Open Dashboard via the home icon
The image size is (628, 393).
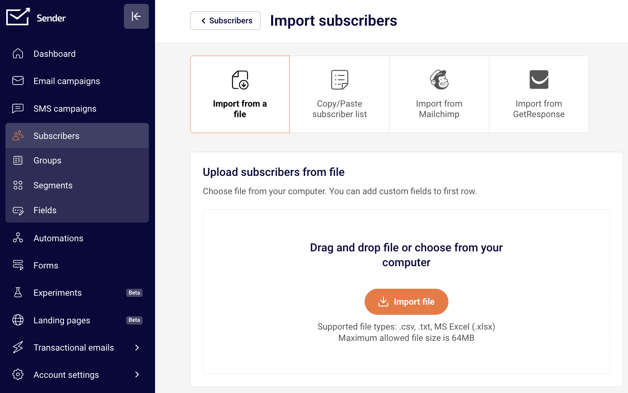(x=18, y=54)
